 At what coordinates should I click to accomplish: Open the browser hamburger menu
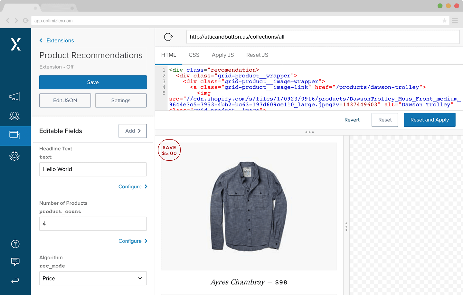tap(455, 21)
